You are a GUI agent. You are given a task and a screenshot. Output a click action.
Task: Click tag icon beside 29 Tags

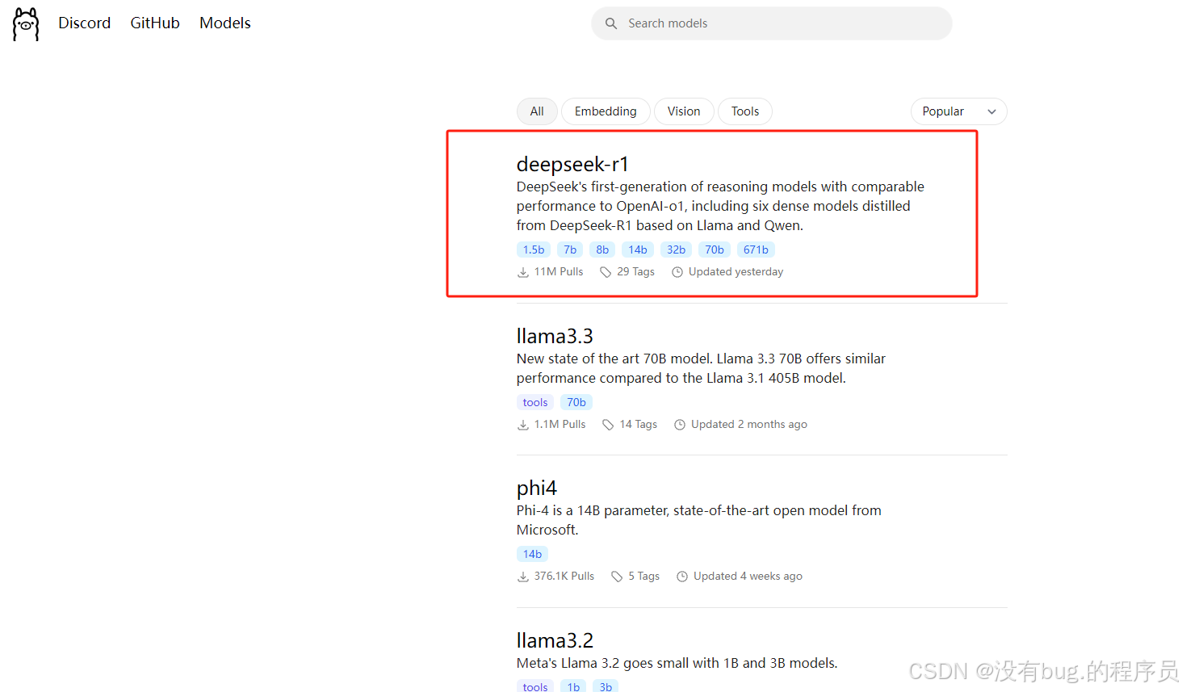(606, 272)
